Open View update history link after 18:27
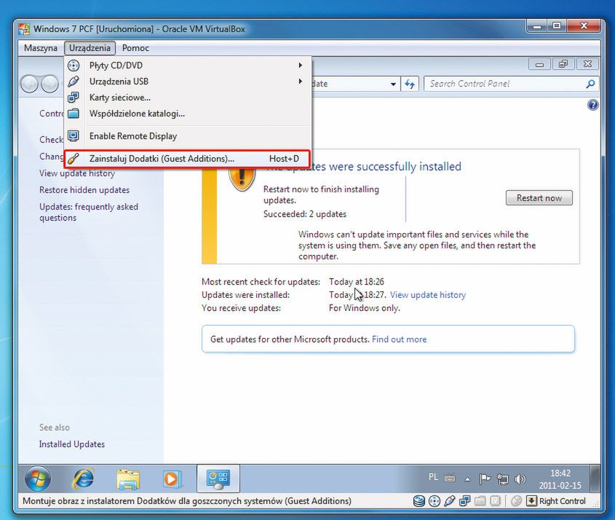Viewport: 615px width, 520px height. [428, 295]
